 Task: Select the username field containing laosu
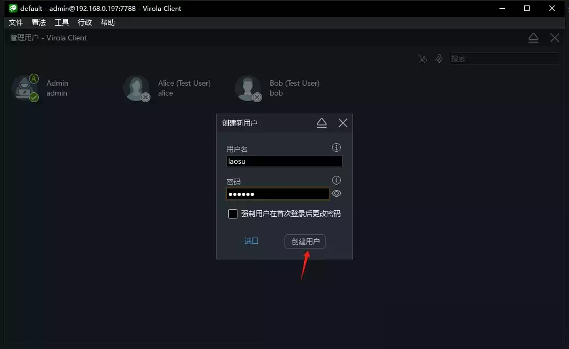point(284,161)
